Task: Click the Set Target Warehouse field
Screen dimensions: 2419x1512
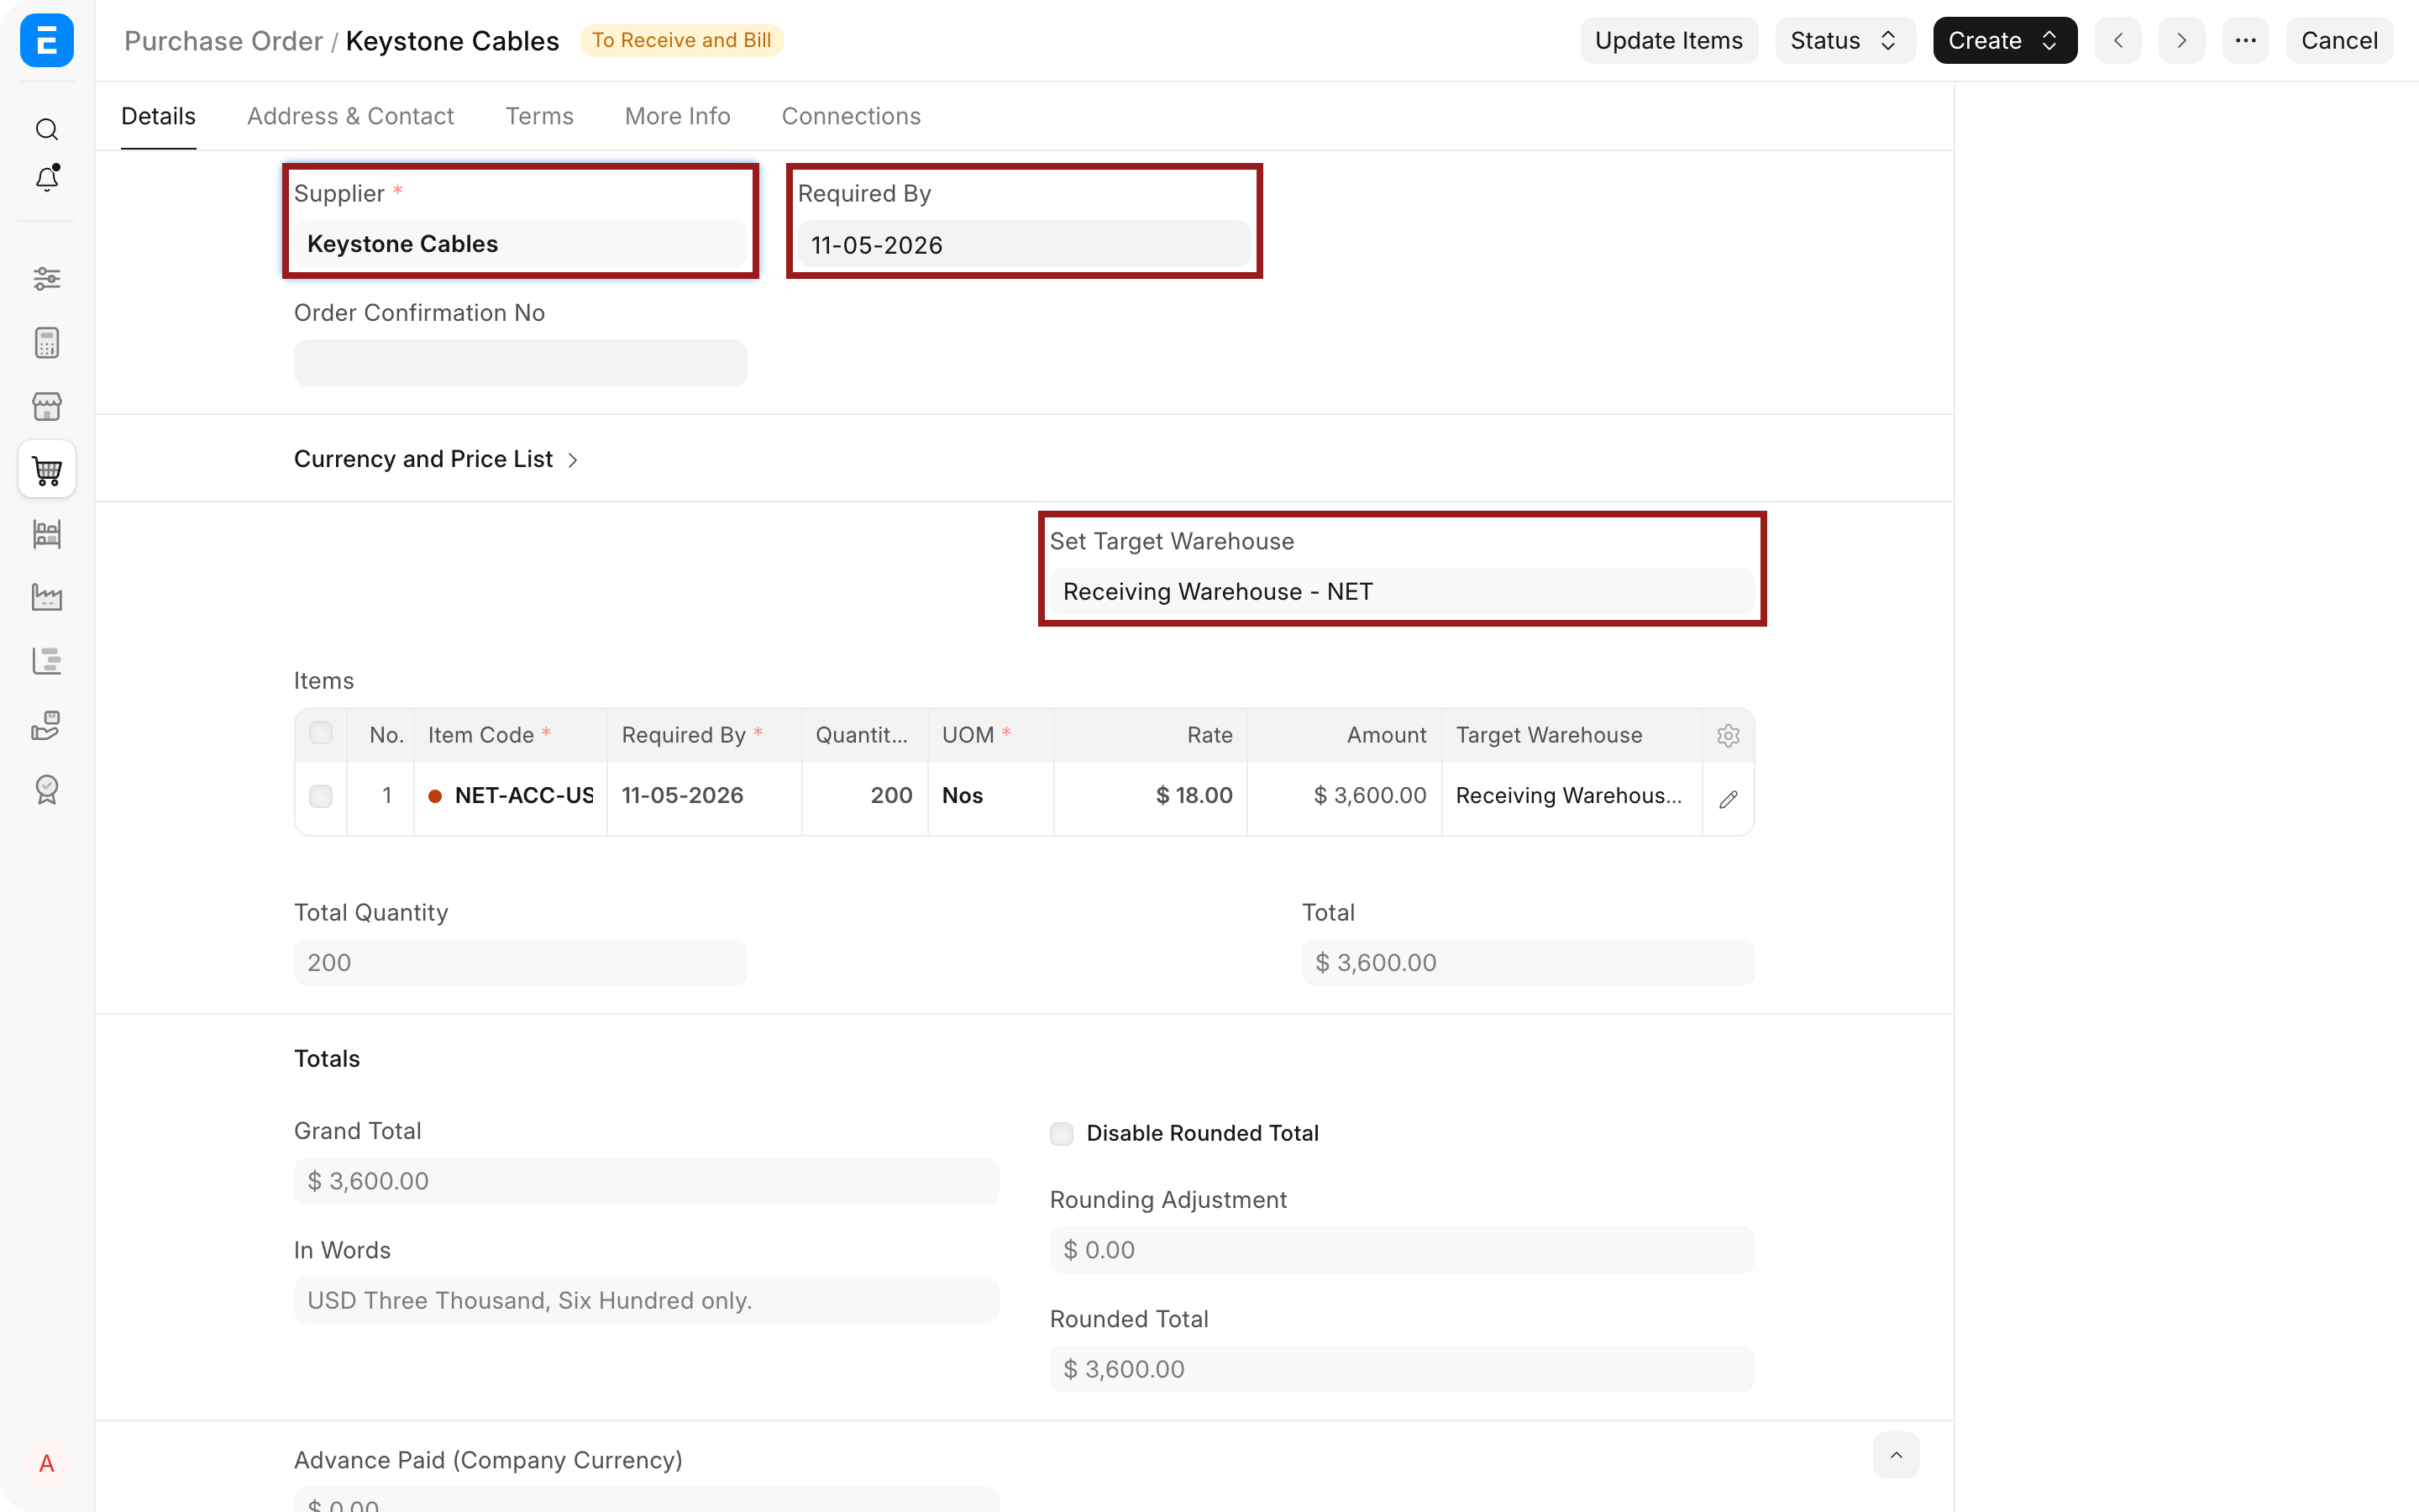Action: tap(1401, 592)
